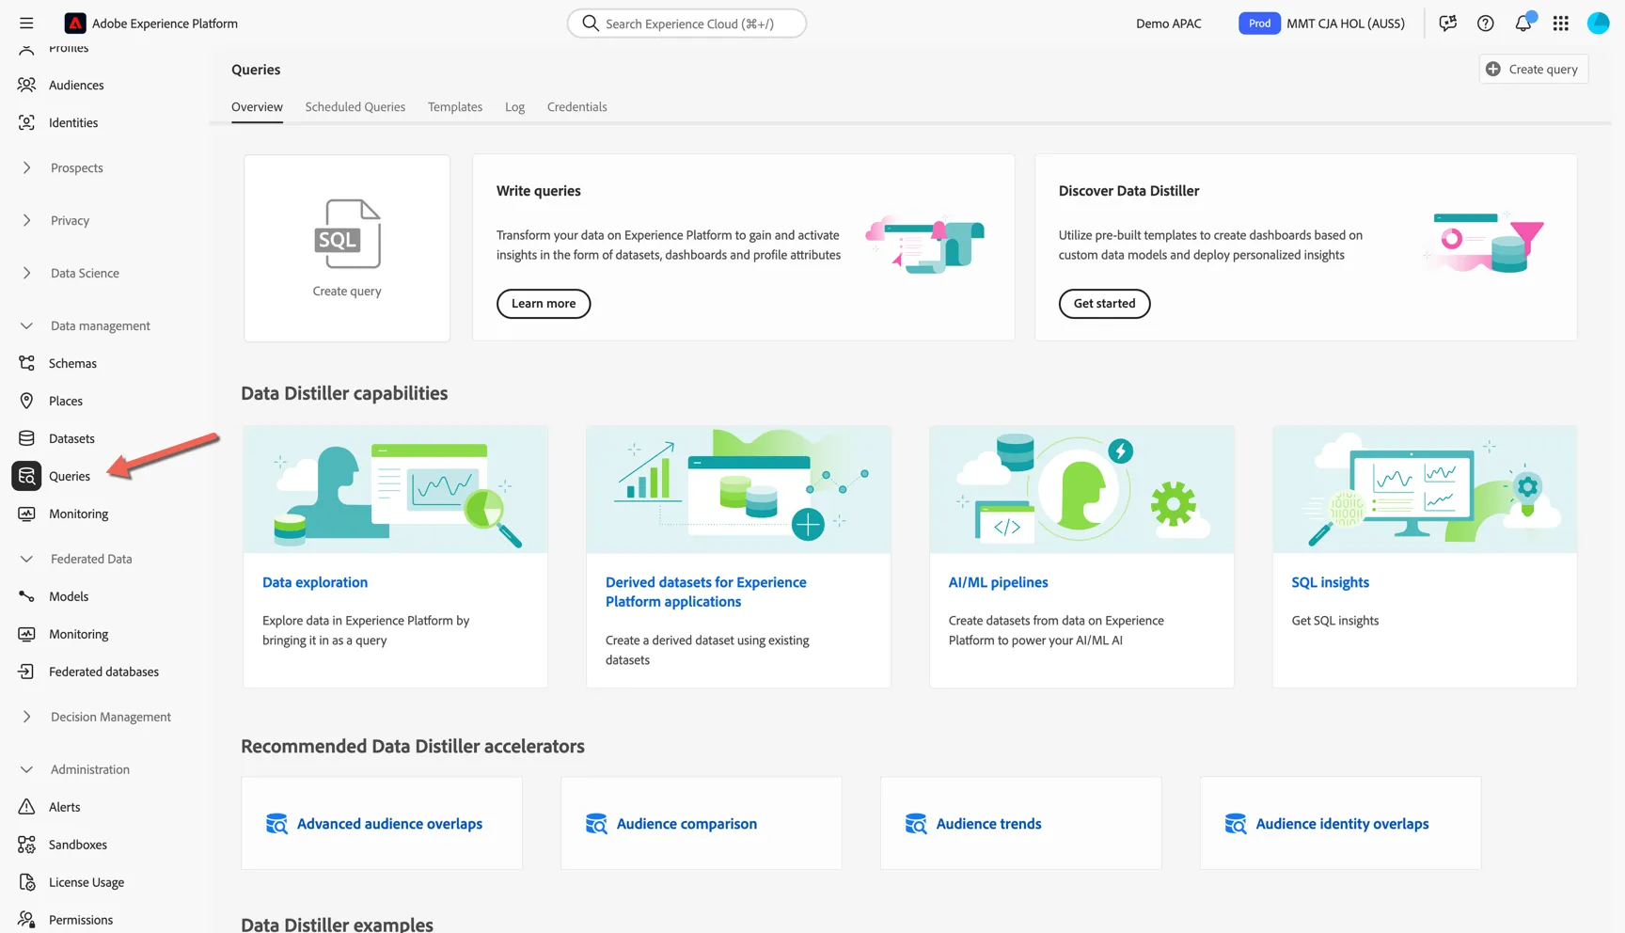Switch to the Templates tab
Image resolution: width=1625 pixels, height=933 pixels.
point(455,107)
